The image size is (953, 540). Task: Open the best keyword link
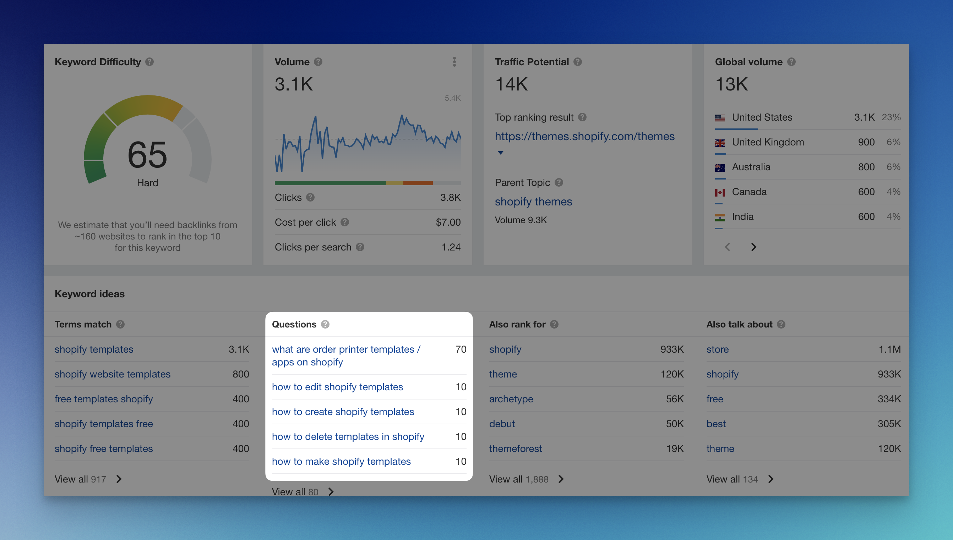point(716,424)
